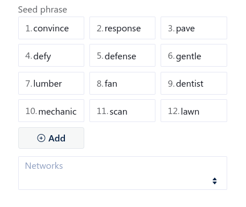Edit seed word 5 defense
Viewport: 246px width, 207px height.
pyautogui.click(x=122, y=55)
